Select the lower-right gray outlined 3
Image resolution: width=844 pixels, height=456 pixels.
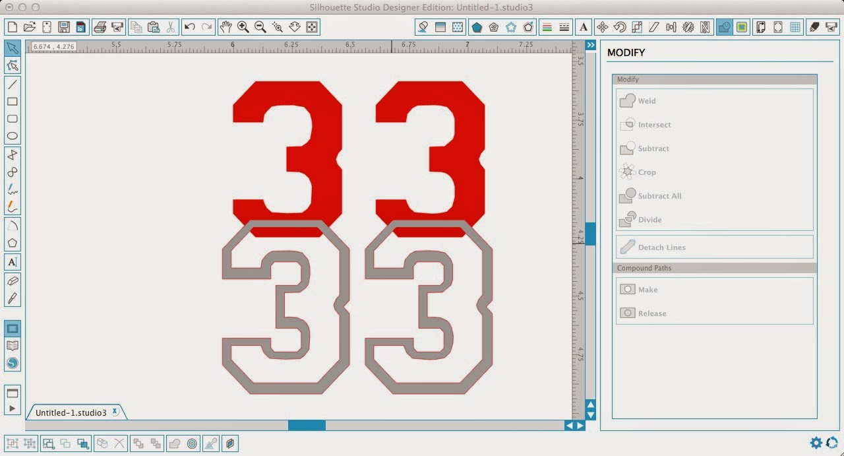coord(429,308)
